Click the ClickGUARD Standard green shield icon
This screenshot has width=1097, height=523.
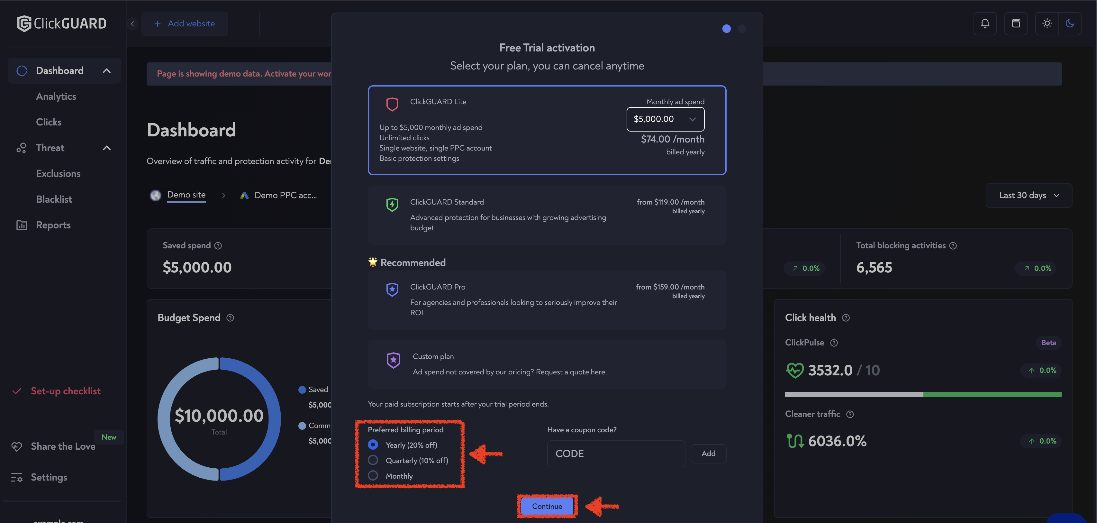(x=392, y=205)
